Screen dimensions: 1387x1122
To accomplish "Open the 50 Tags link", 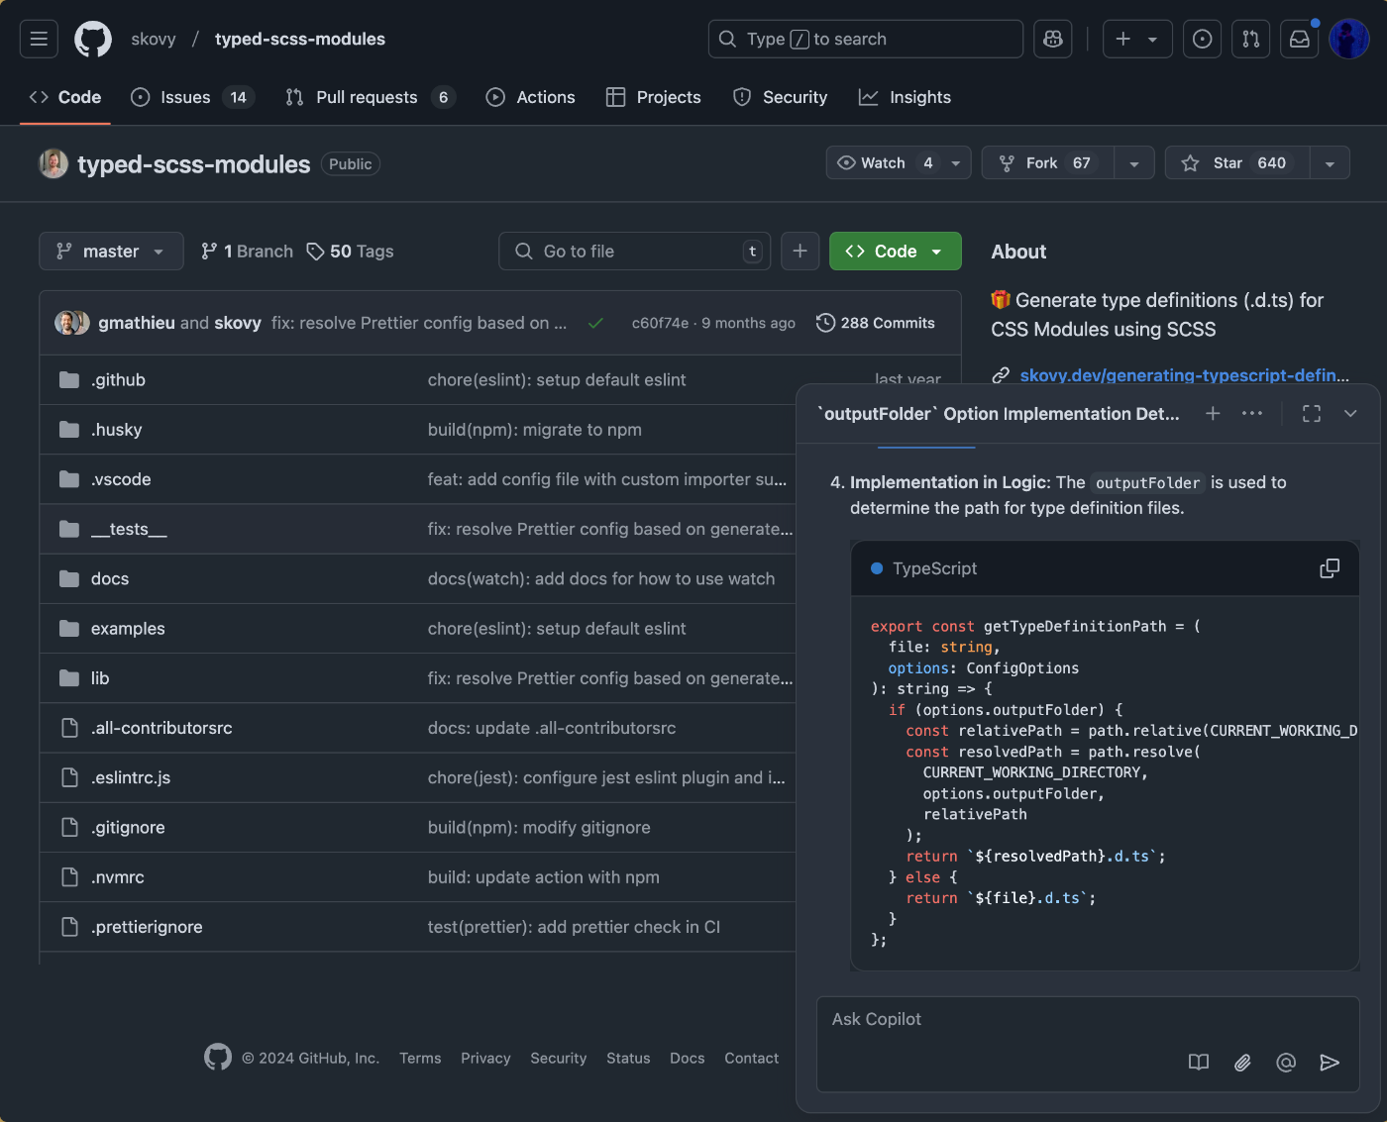I will (x=351, y=252).
